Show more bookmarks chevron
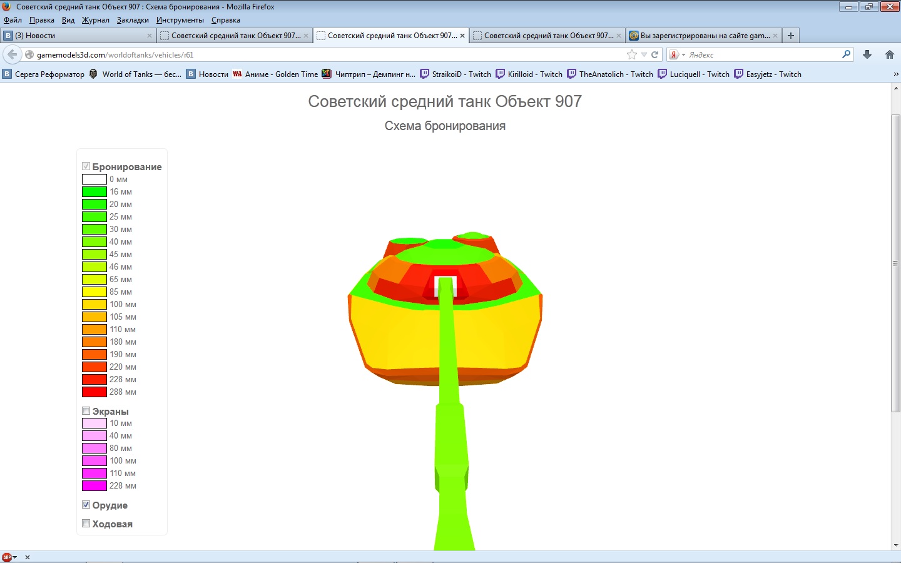The width and height of the screenshot is (901, 563). (895, 74)
